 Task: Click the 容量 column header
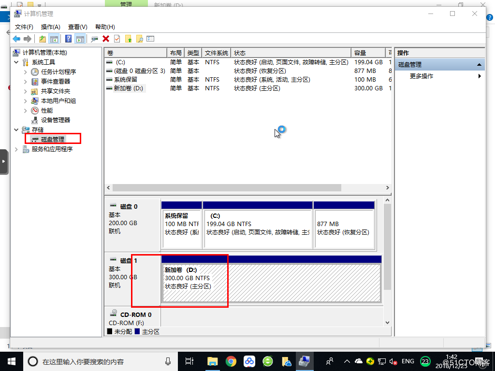pos(368,53)
